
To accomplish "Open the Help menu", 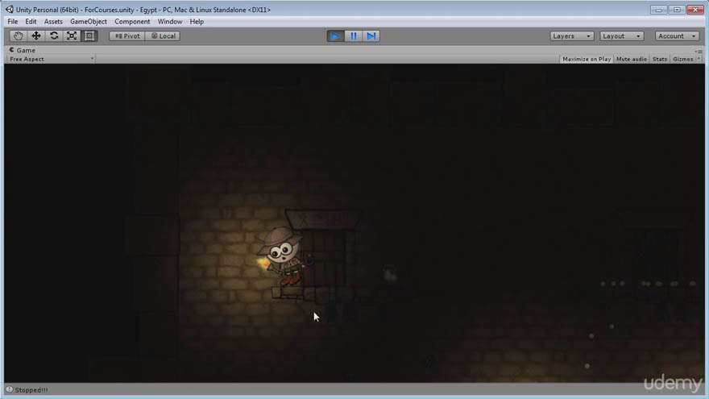I will [197, 21].
